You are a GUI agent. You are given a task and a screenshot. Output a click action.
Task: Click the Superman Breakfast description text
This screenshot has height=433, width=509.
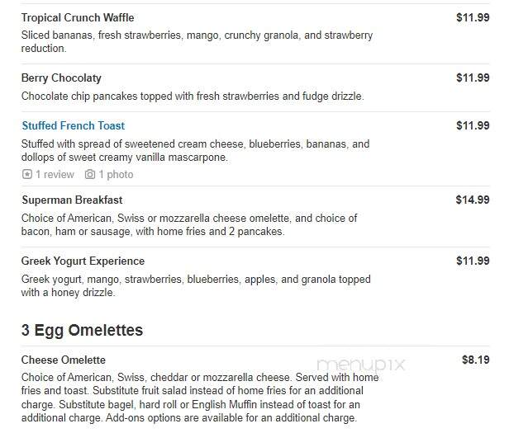coord(189,225)
